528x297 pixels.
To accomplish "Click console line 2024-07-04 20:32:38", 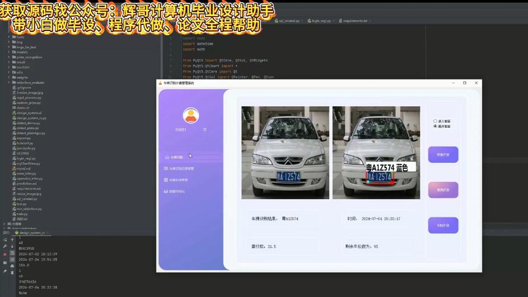I will pos(38,287).
